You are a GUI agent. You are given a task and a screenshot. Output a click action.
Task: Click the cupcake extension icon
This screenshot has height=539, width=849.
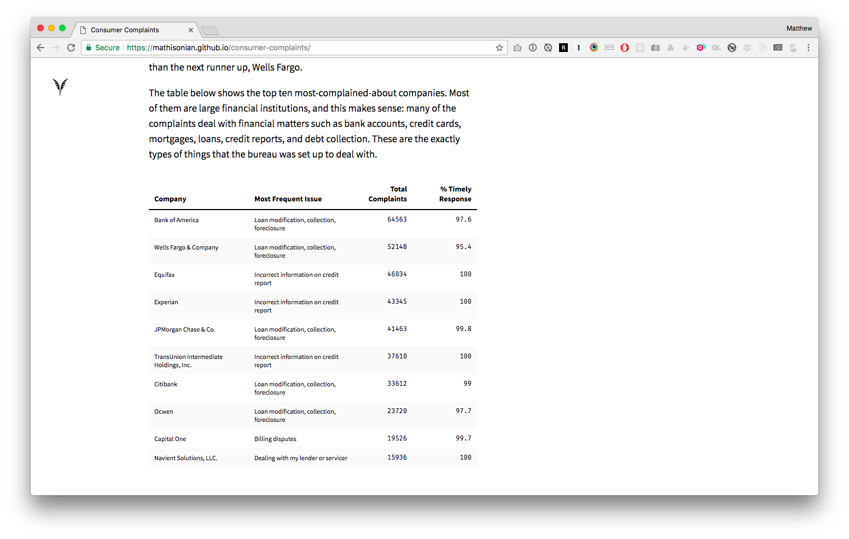pyautogui.click(x=793, y=48)
